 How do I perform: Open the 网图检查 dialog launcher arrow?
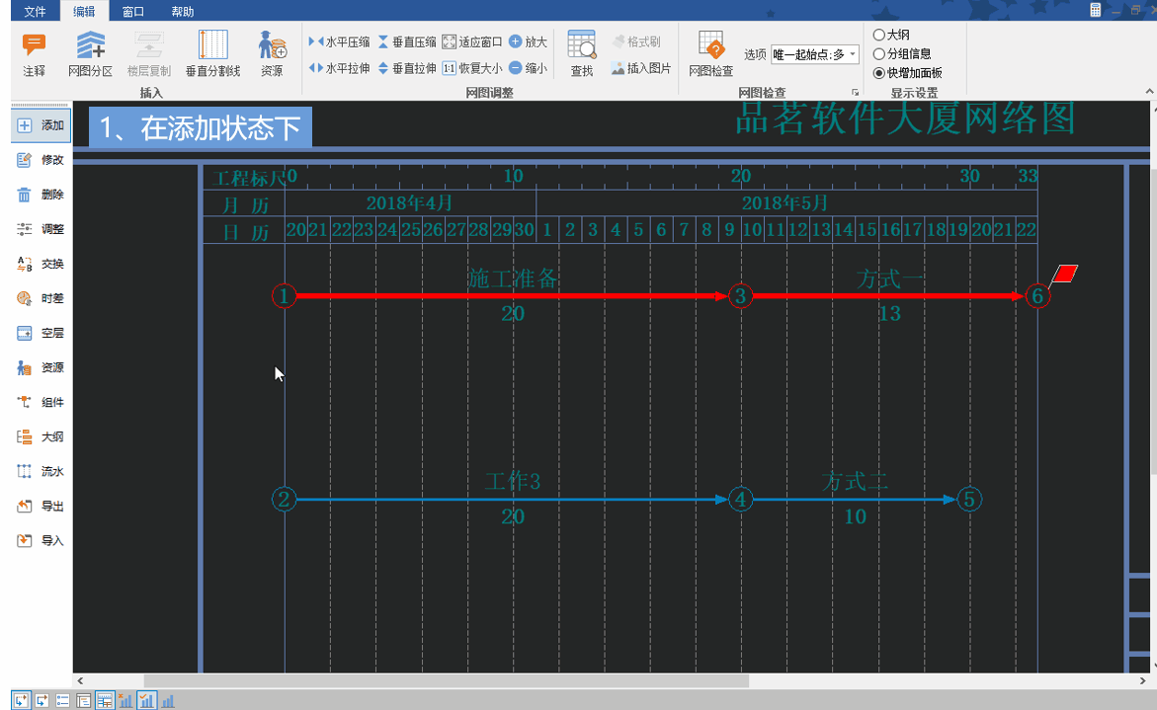pos(857,91)
